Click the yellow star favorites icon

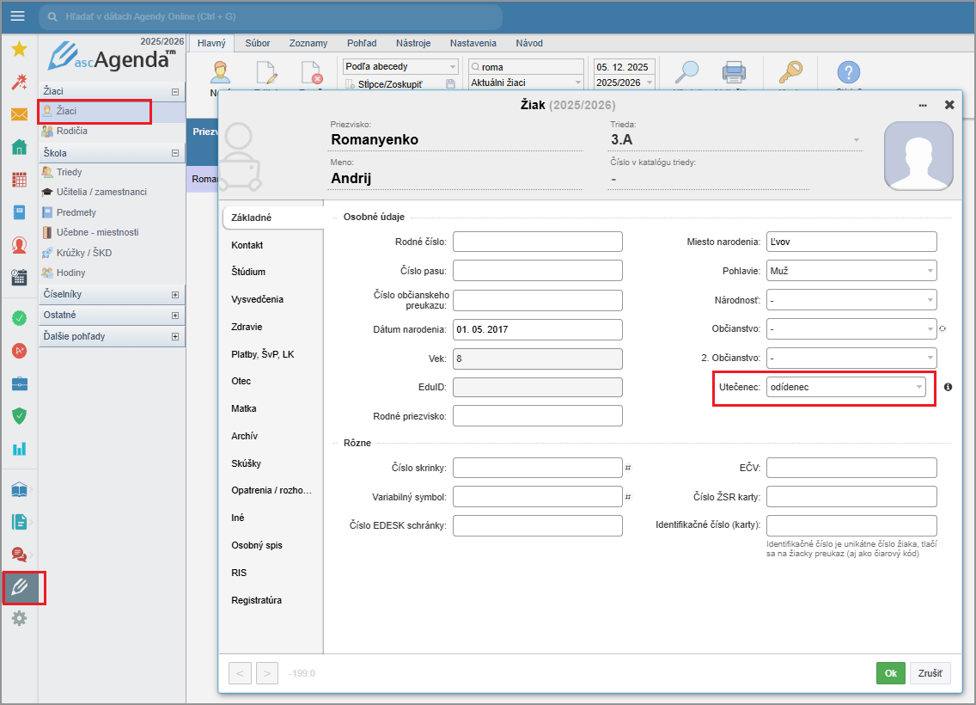coord(18,50)
